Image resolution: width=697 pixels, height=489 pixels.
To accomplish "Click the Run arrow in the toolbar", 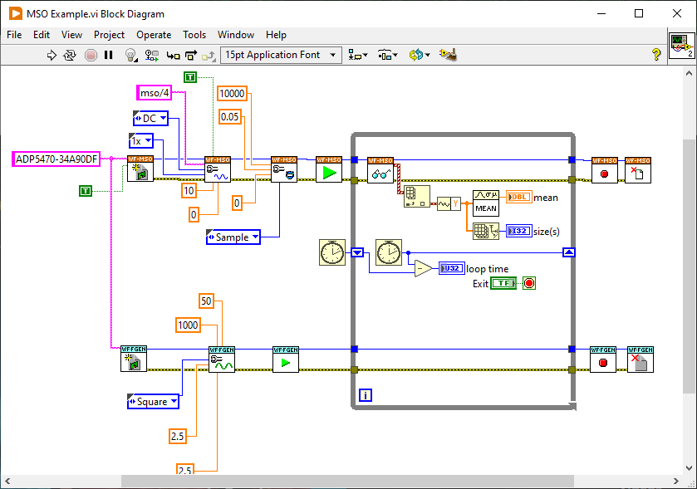I will [x=52, y=55].
